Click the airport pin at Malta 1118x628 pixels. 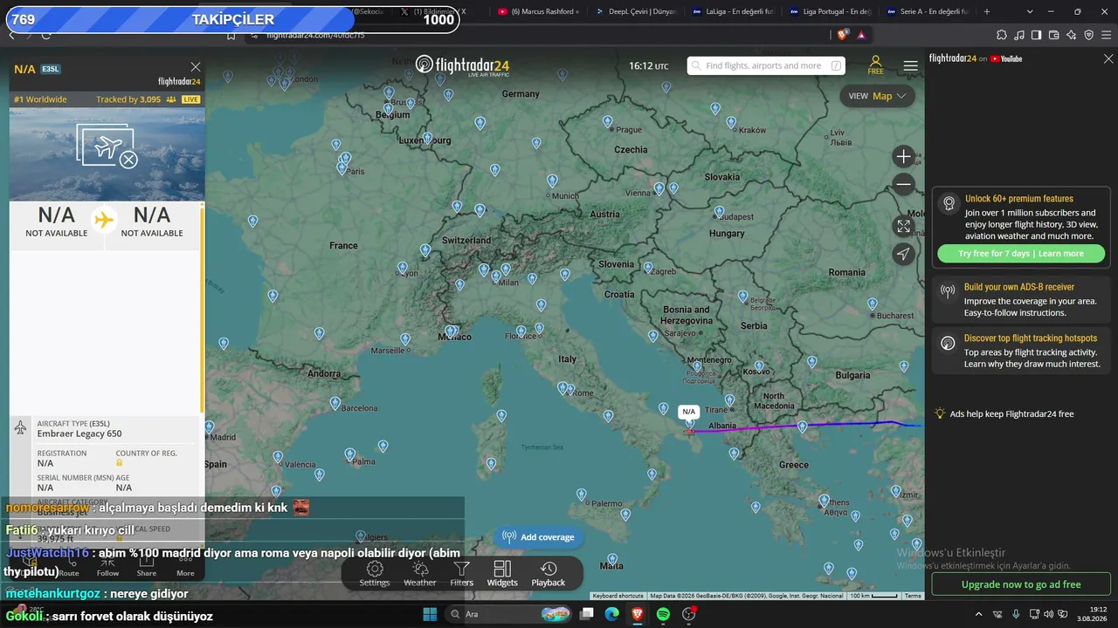coord(613,558)
